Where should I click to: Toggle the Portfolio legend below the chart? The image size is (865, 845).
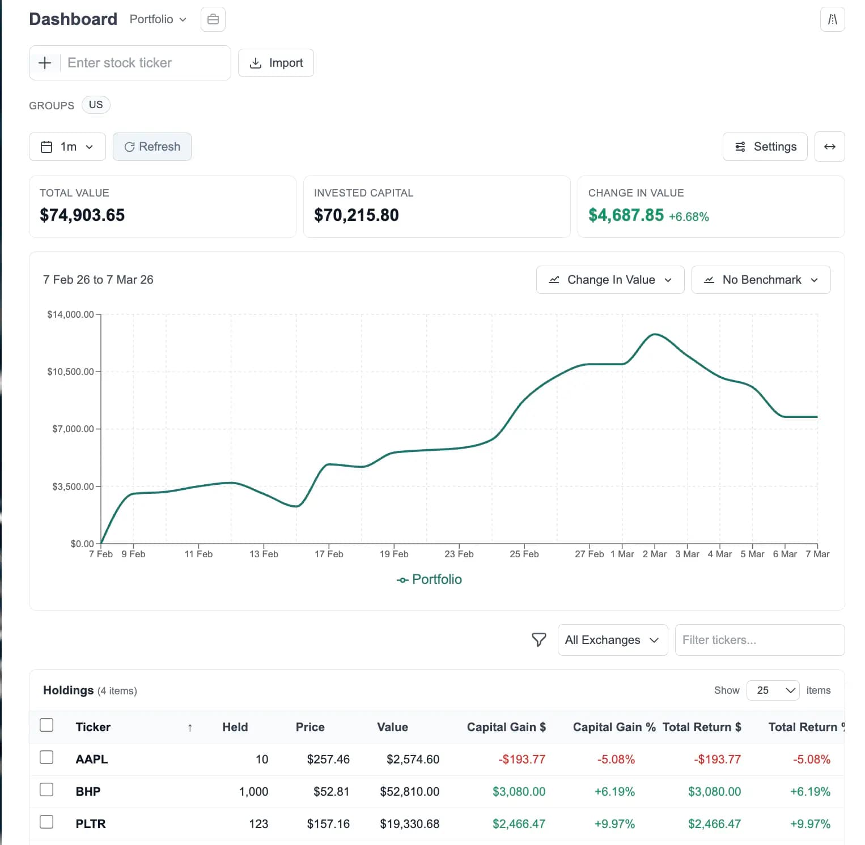429,579
